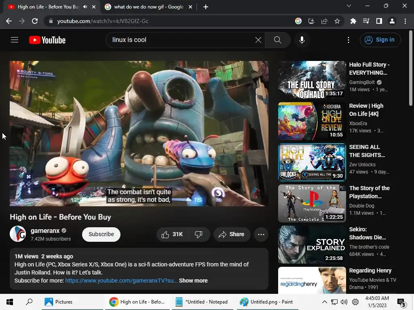Open the Windows Start menu

coord(10,302)
